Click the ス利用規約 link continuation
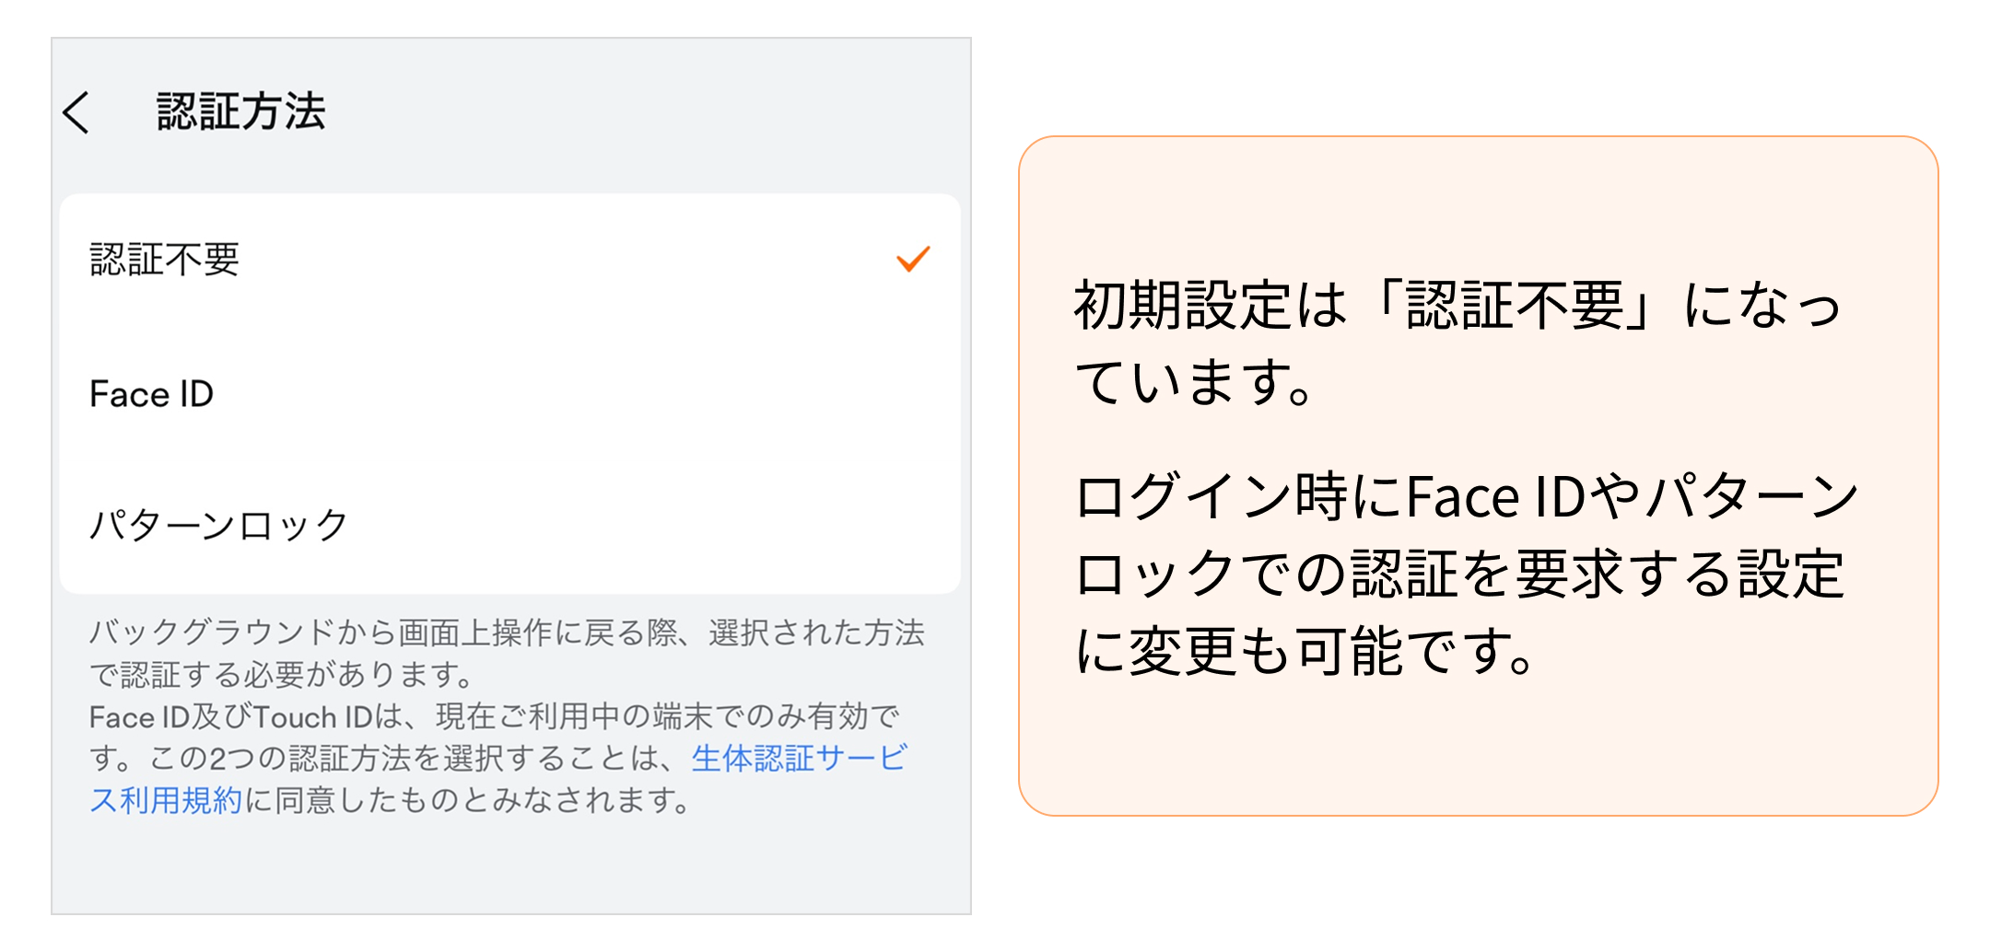This screenshot has height=952, width=1990. pyautogui.click(x=166, y=801)
